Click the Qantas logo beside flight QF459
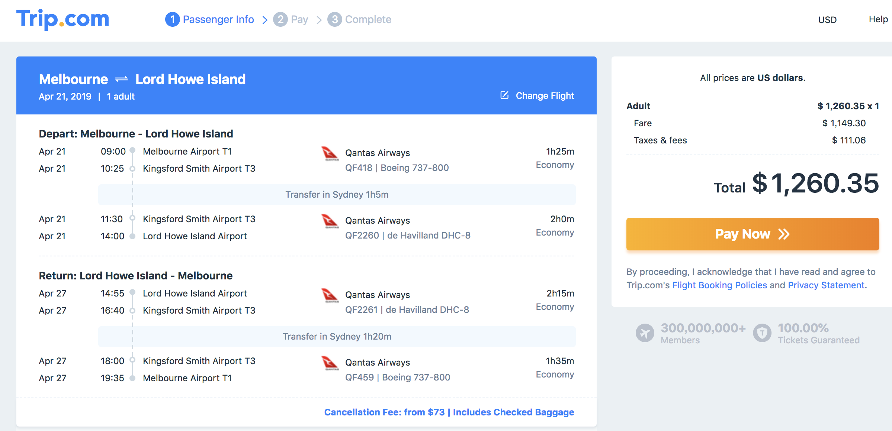The height and width of the screenshot is (431, 892). pyautogui.click(x=330, y=363)
